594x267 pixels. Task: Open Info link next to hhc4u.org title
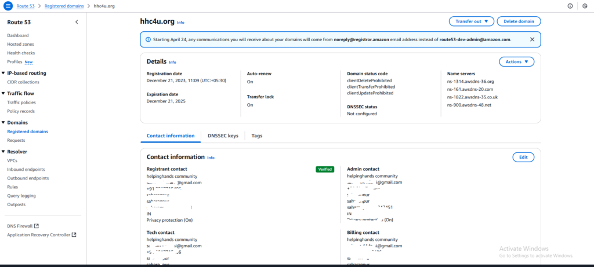click(180, 23)
